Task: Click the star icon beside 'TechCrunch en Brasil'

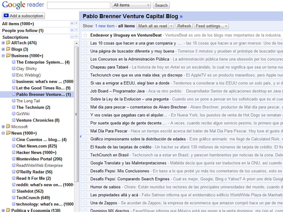Action: coord(85,155)
